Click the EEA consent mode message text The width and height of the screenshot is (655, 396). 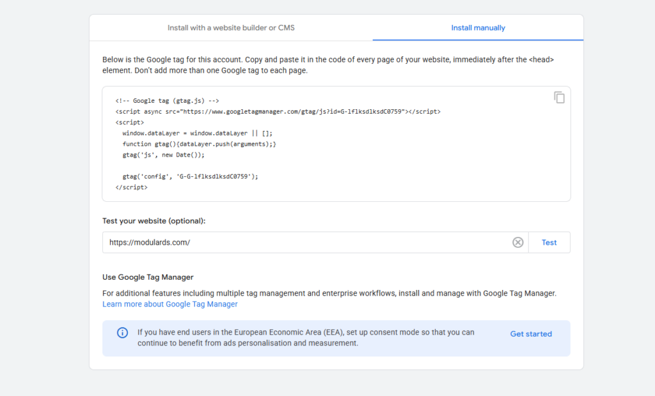[306, 338]
